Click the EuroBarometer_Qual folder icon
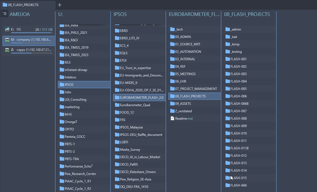The height and width of the screenshot is (192, 317). click(x=117, y=105)
